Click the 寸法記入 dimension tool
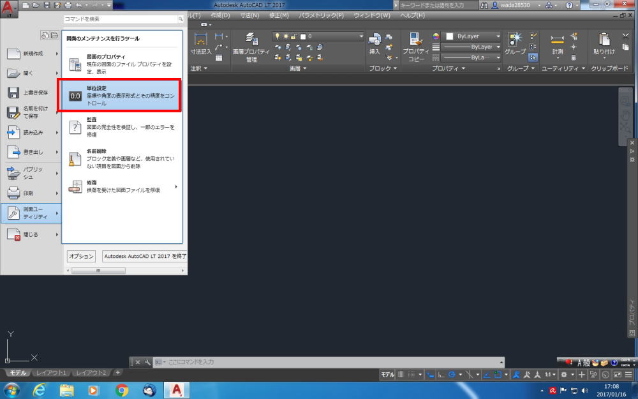The width and height of the screenshot is (638, 399). click(201, 44)
